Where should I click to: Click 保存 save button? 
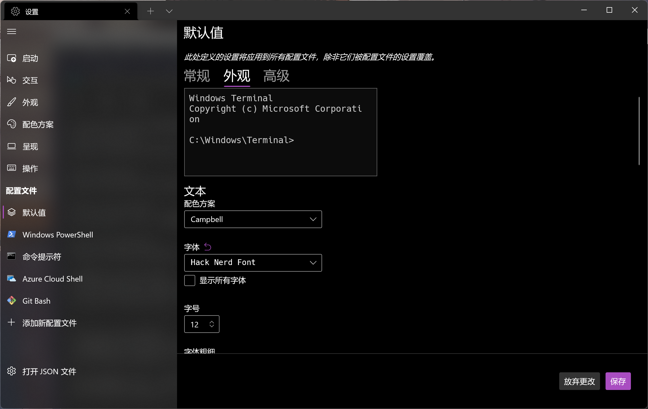click(618, 381)
